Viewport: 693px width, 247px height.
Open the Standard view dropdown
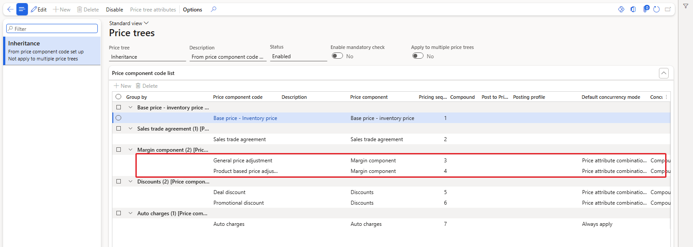(x=129, y=23)
